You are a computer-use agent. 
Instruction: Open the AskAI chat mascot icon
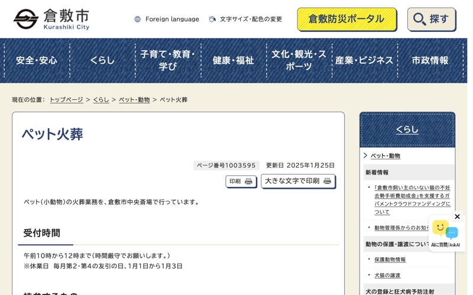pyautogui.click(x=445, y=230)
